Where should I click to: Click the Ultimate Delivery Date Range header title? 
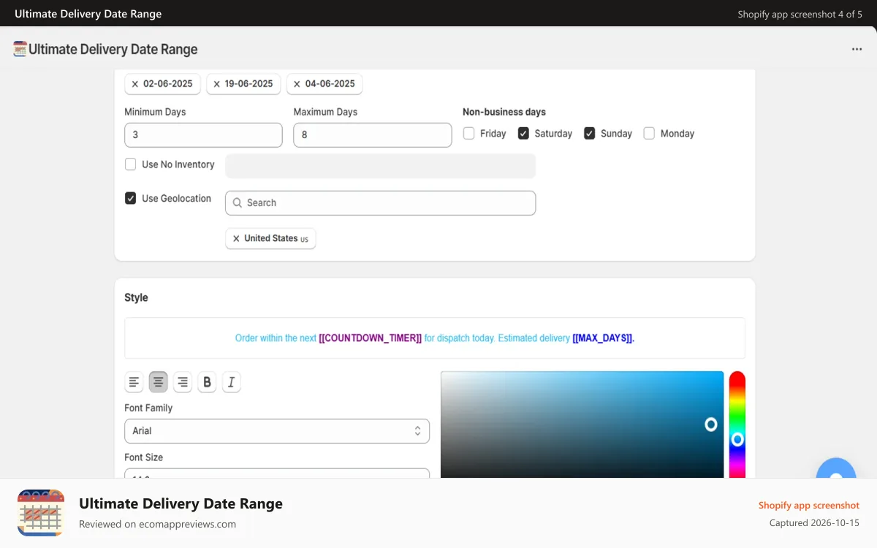click(113, 49)
